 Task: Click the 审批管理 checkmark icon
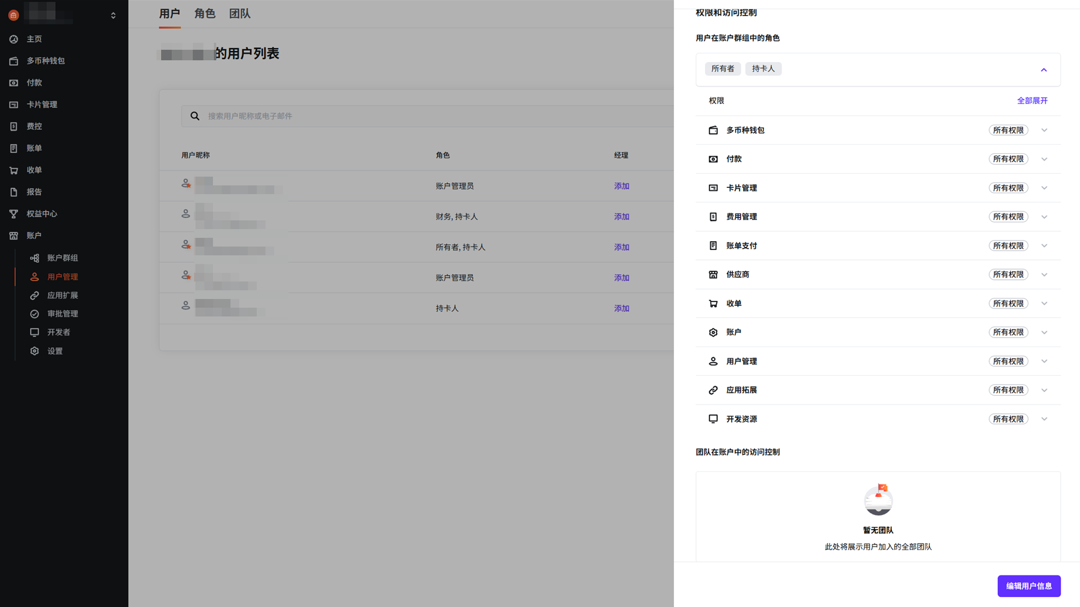click(x=35, y=314)
